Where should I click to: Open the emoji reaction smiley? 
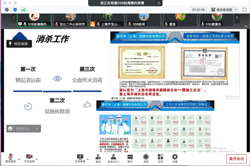(10, 129)
